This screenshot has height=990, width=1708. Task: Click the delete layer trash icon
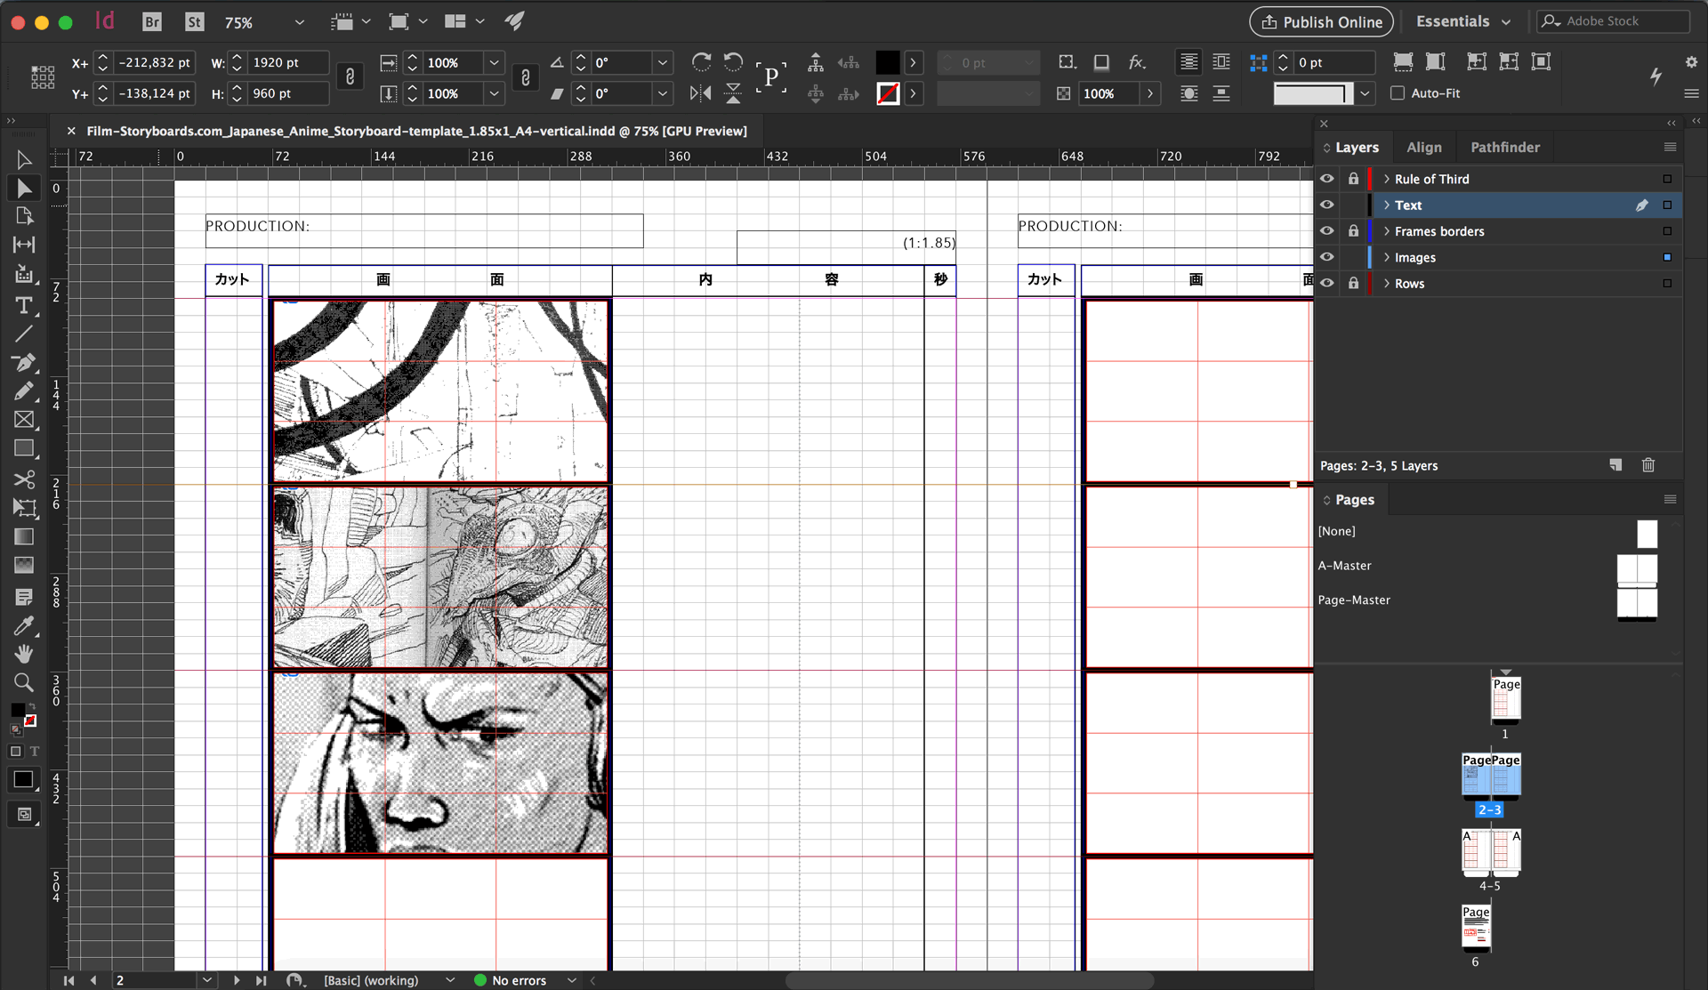coord(1648,465)
